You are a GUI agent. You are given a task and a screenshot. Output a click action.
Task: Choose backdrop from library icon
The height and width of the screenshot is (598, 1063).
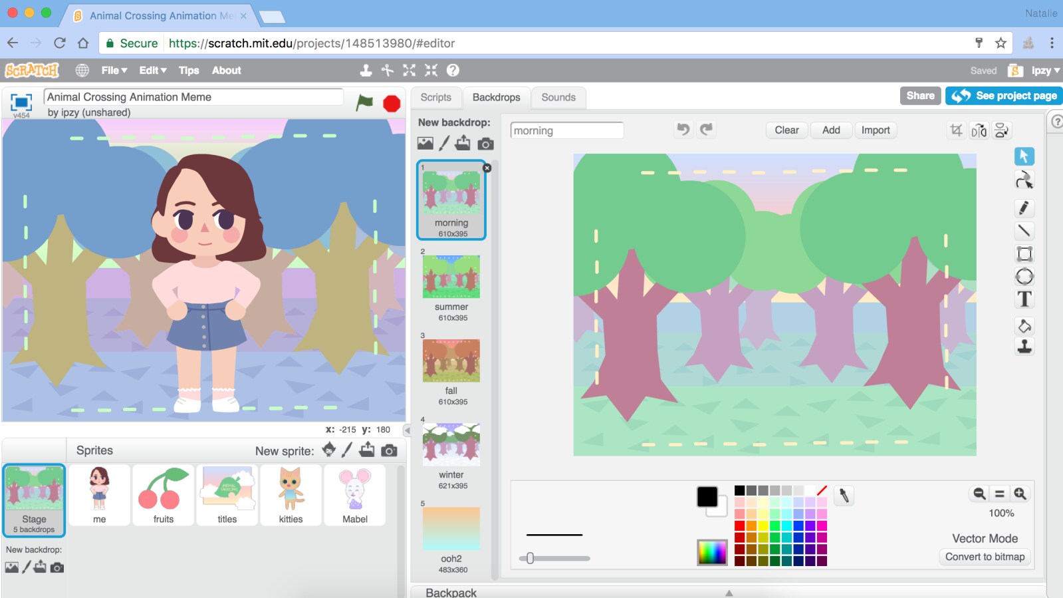pos(425,143)
